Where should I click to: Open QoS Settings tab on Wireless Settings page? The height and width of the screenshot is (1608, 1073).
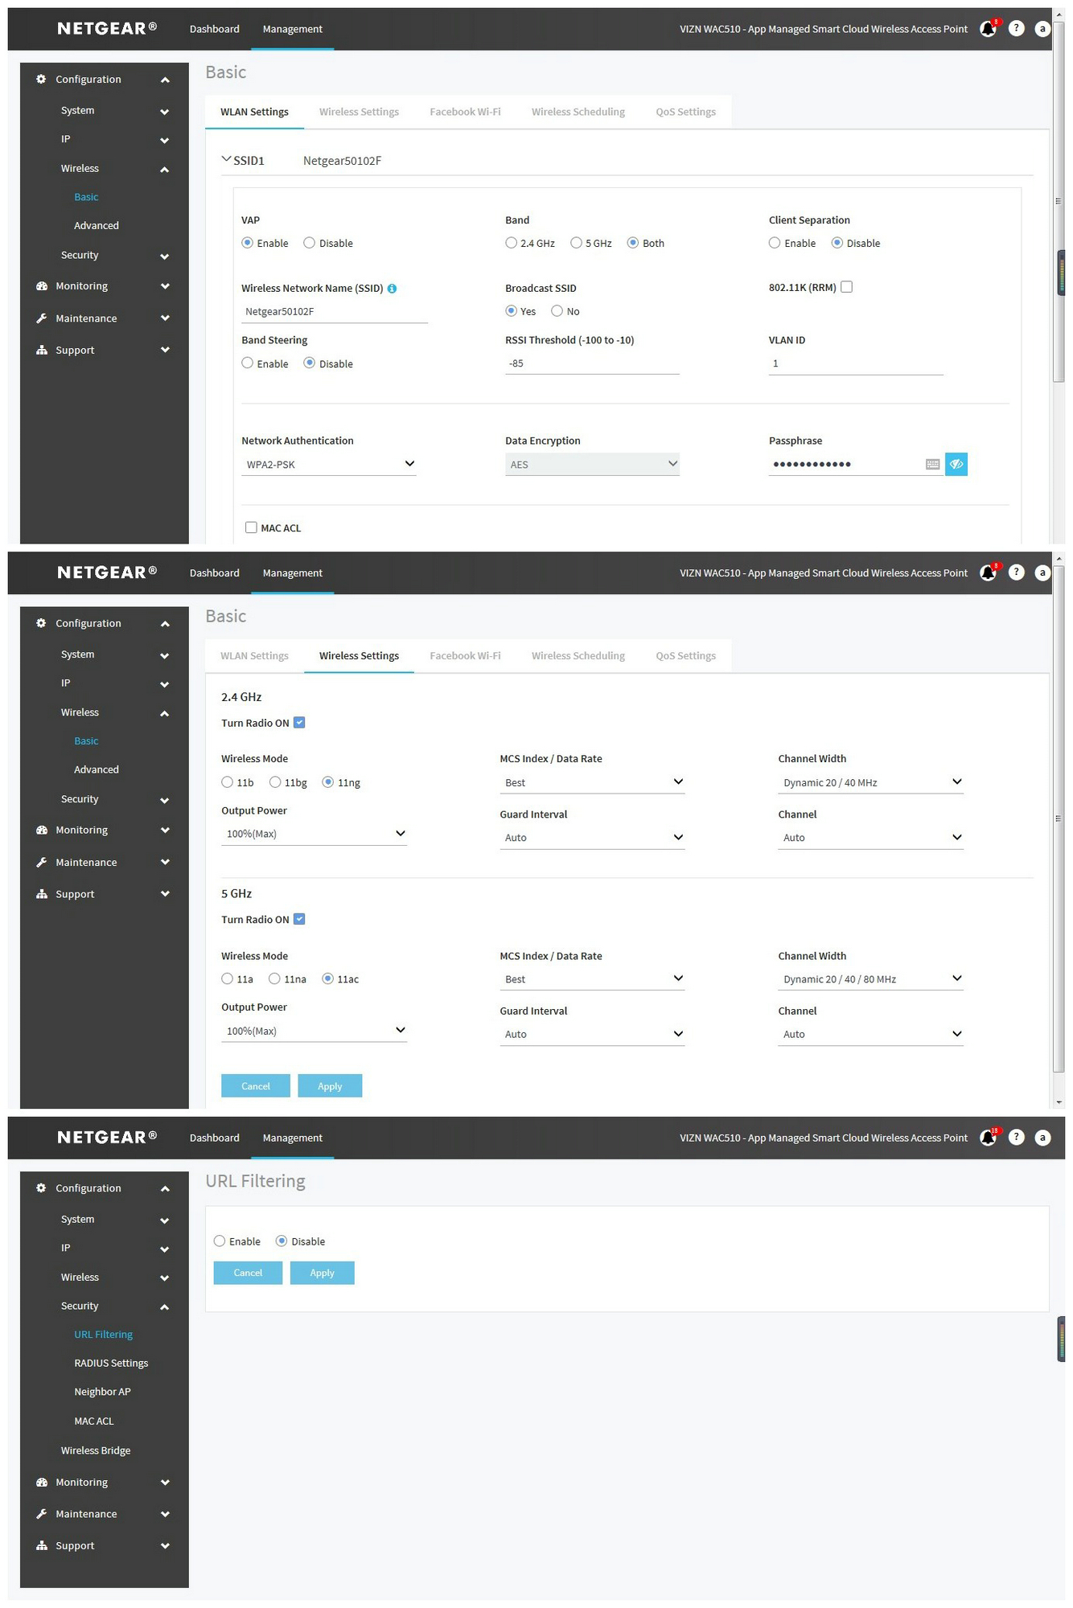(x=685, y=656)
